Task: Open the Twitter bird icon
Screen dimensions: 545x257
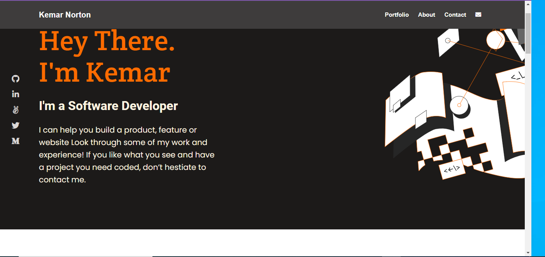Action: (16, 125)
